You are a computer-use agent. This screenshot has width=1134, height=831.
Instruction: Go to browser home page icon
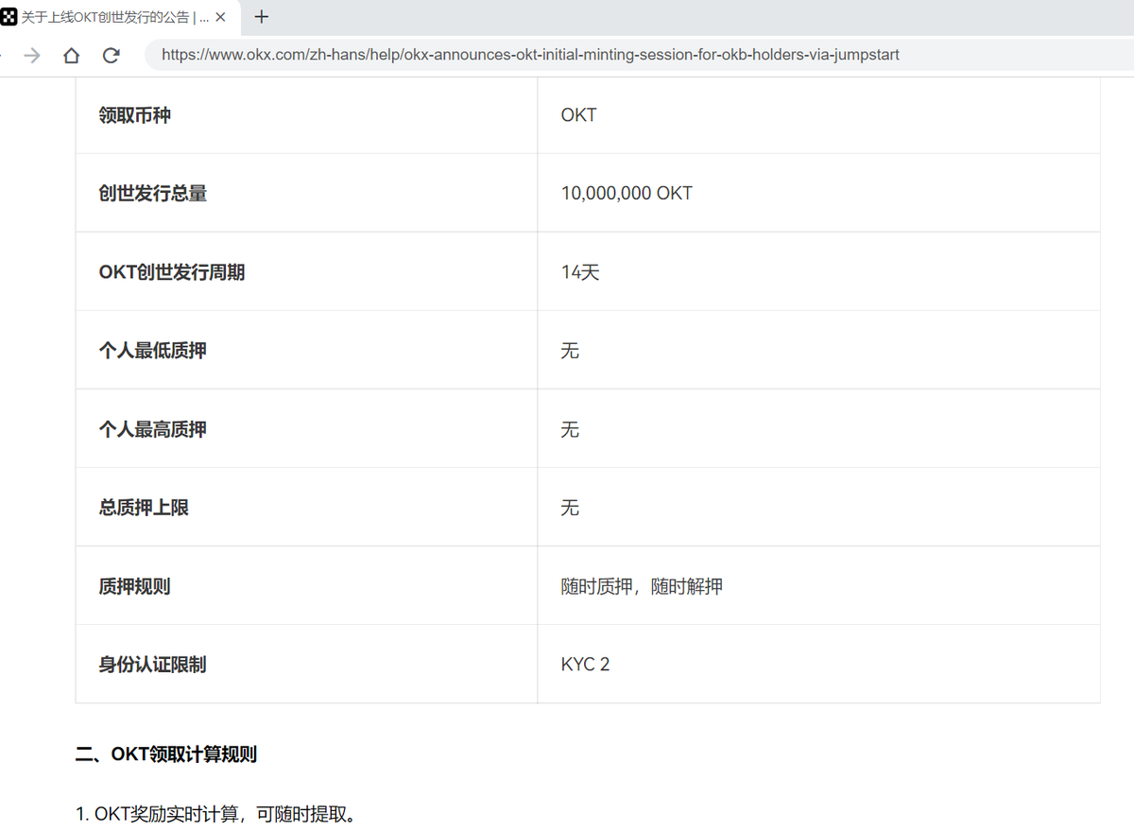72,55
